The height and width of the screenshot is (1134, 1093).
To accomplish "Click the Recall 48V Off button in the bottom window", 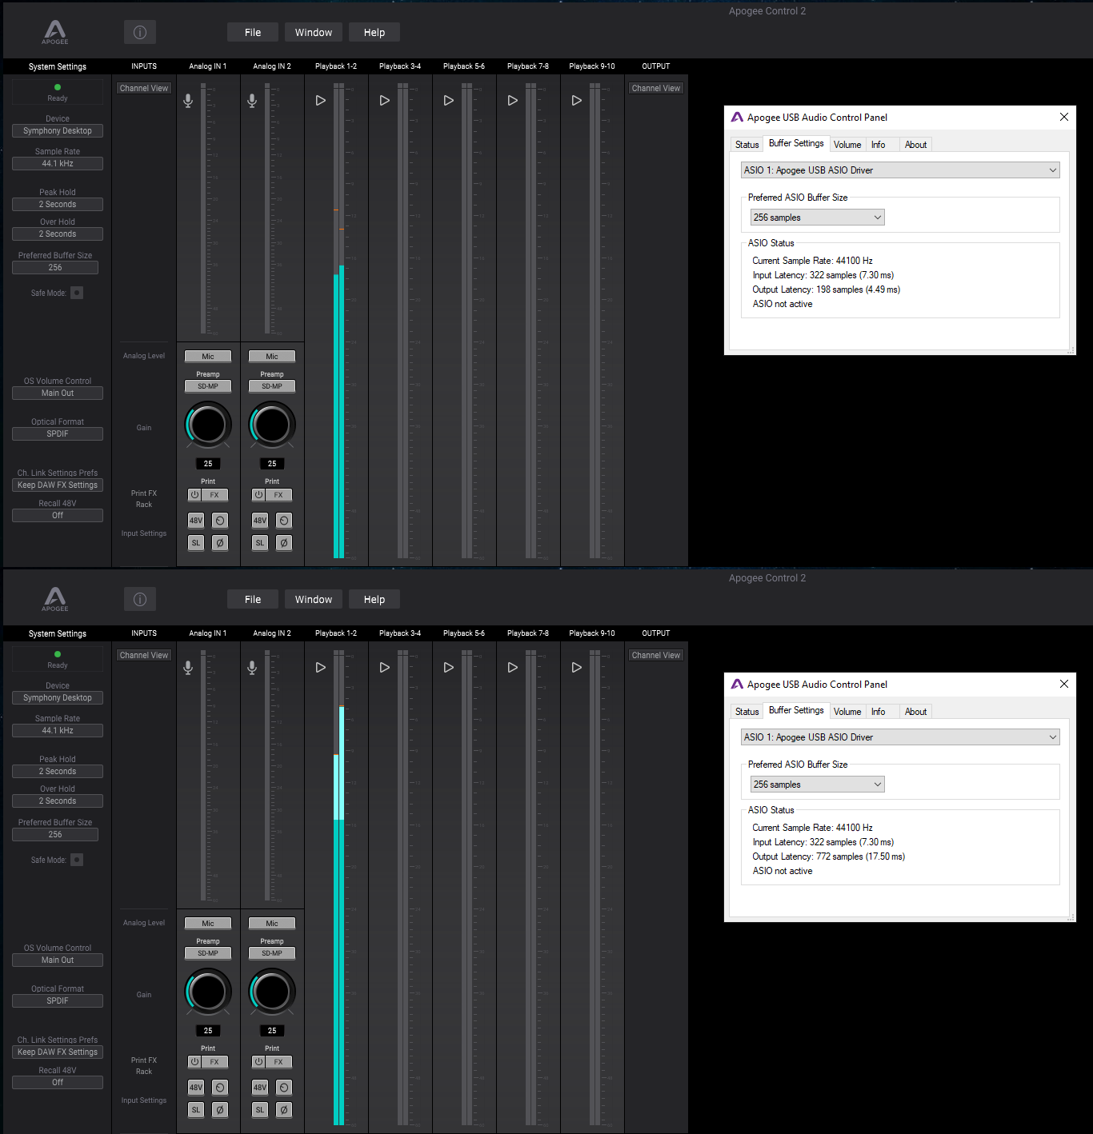I will click(58, 1083).
